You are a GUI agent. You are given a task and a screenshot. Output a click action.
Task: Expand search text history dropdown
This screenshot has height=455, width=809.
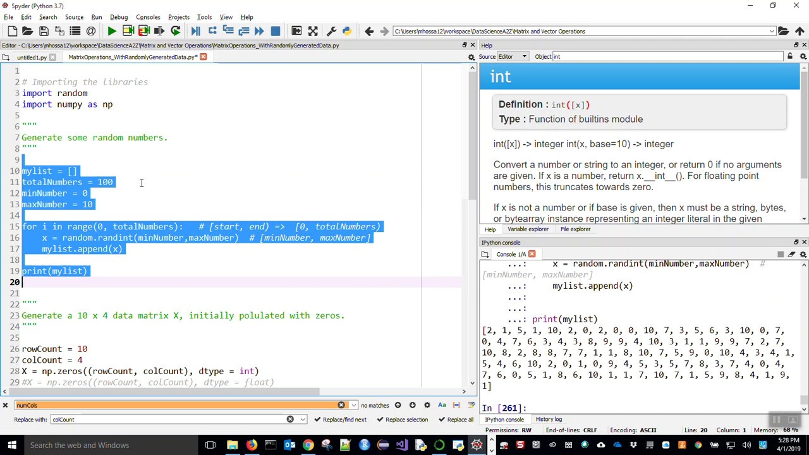[x=354, y=405]
